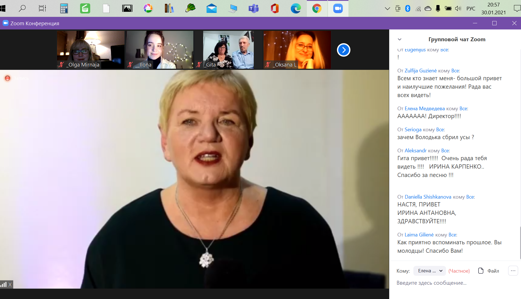This screenshot has height=299, width=521.
Task: Click sender name Daniella Shishkanova in chat
Action: [x=428, y=197]
